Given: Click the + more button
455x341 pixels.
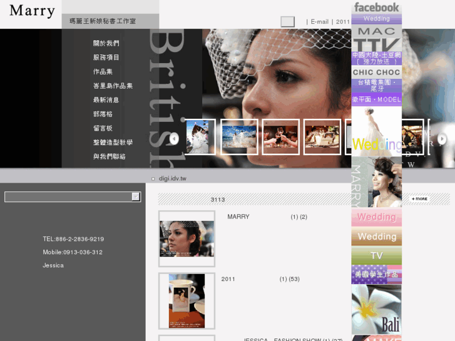Looking at the screenshot, I should (419, 199).
